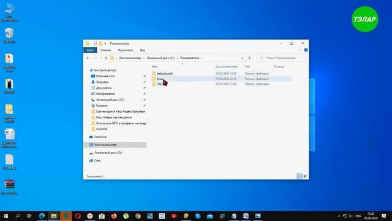The width and height of the screenshot is (392, 221).
Task: Select OneDrive in navigation pane
Action: (100, 137)
